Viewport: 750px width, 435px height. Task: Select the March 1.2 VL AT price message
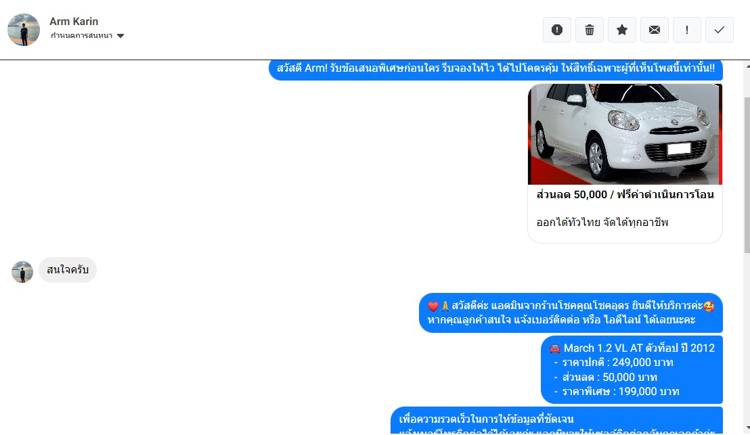pyautogui.click(x=632, y=369)
